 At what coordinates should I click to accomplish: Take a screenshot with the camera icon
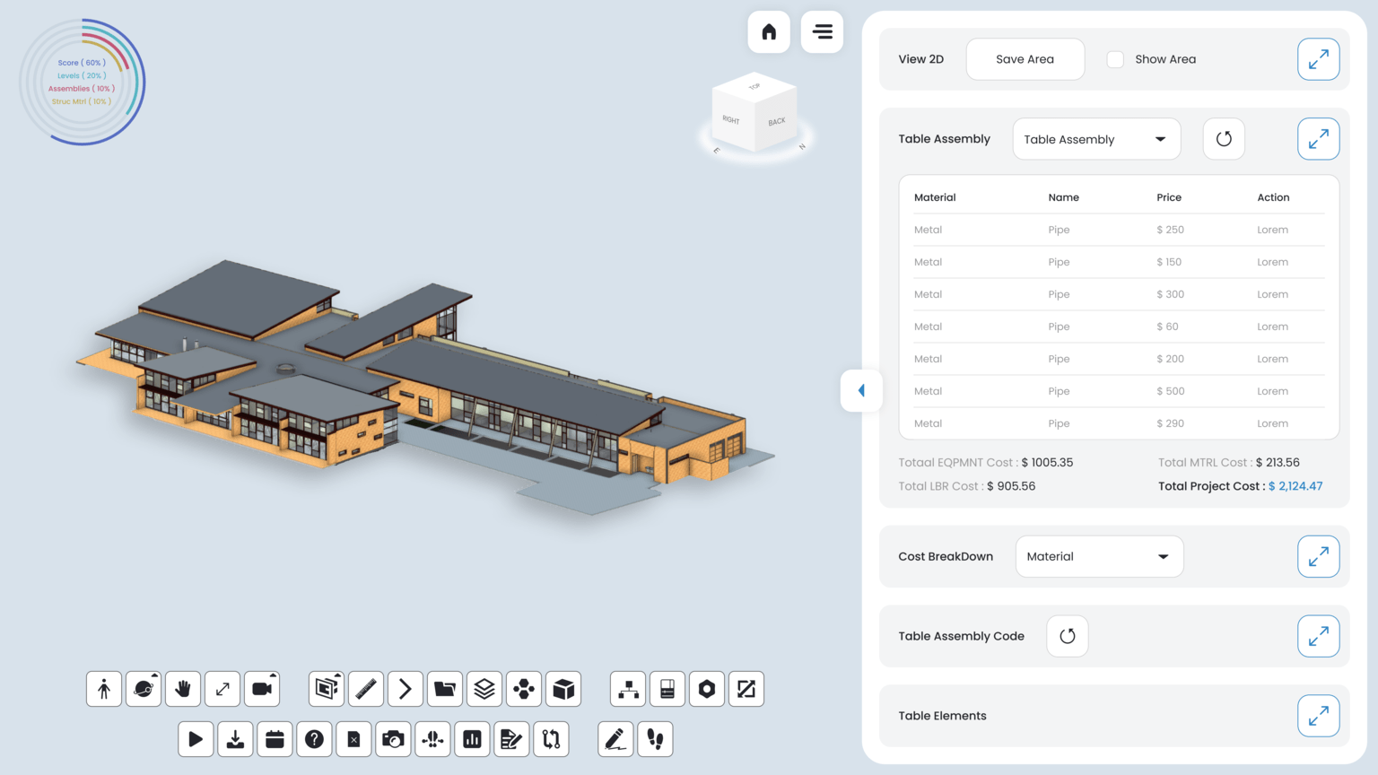pos(393,739)
